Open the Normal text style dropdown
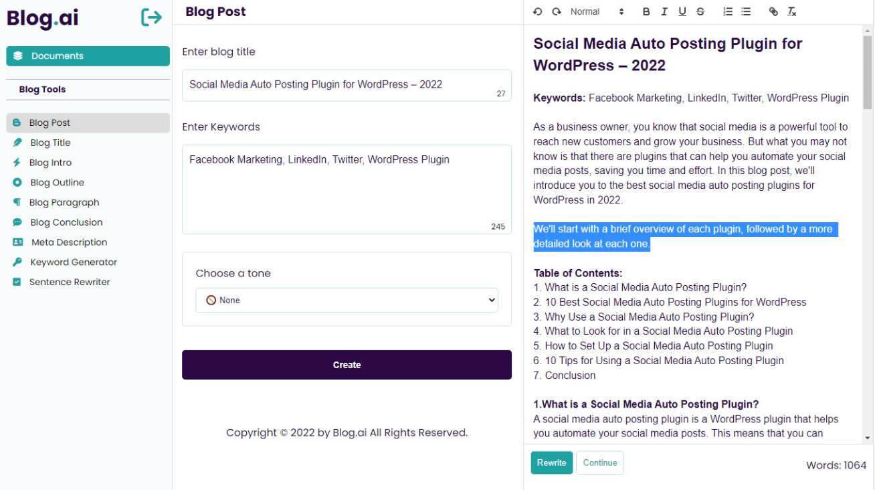The height and width of the screenshot is (490, 875). 597,11
